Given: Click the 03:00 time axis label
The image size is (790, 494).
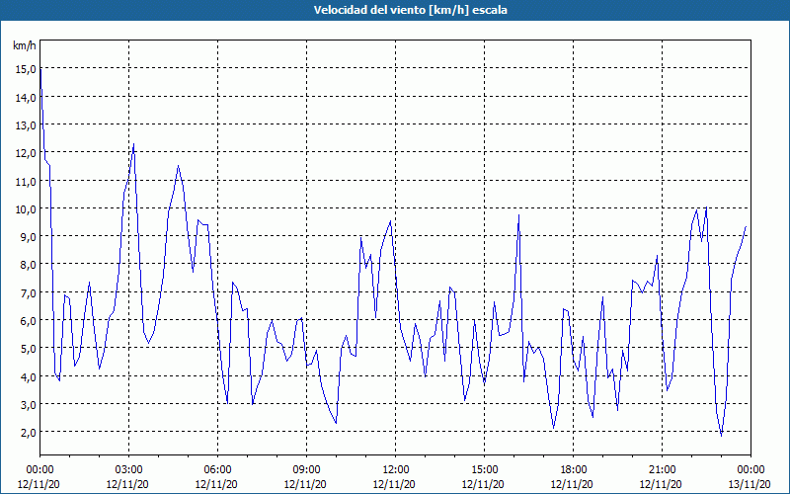Looking at the screenshot, I should 128,470.
